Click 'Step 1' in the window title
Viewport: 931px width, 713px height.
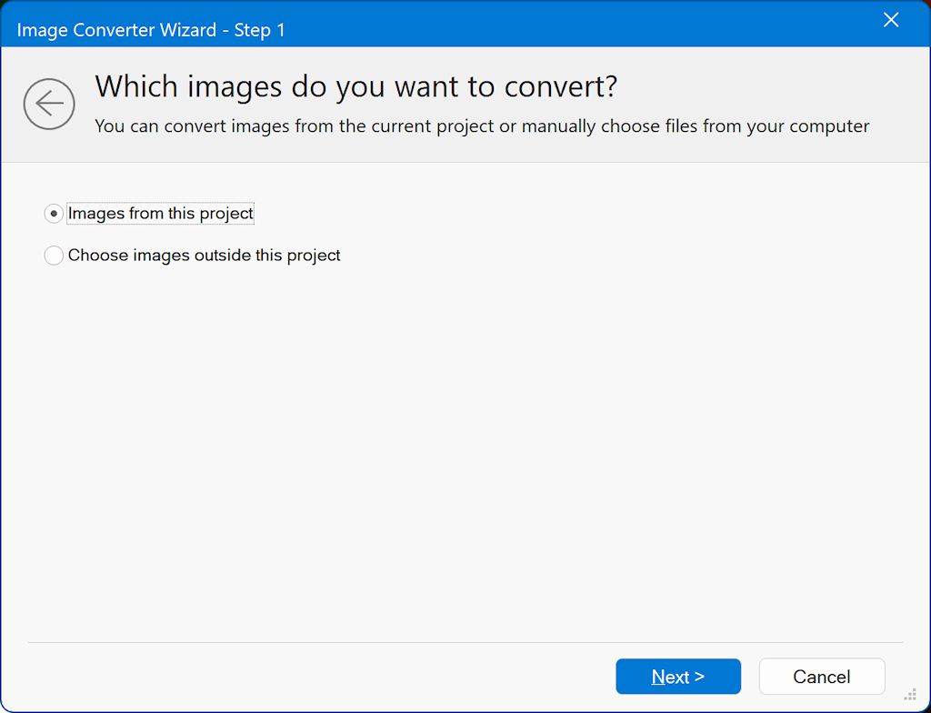pos(260,30)
